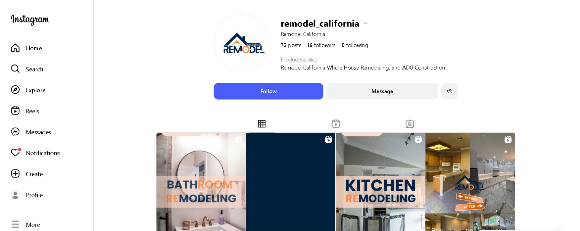Message the Remodel California account

pos(382,91)
